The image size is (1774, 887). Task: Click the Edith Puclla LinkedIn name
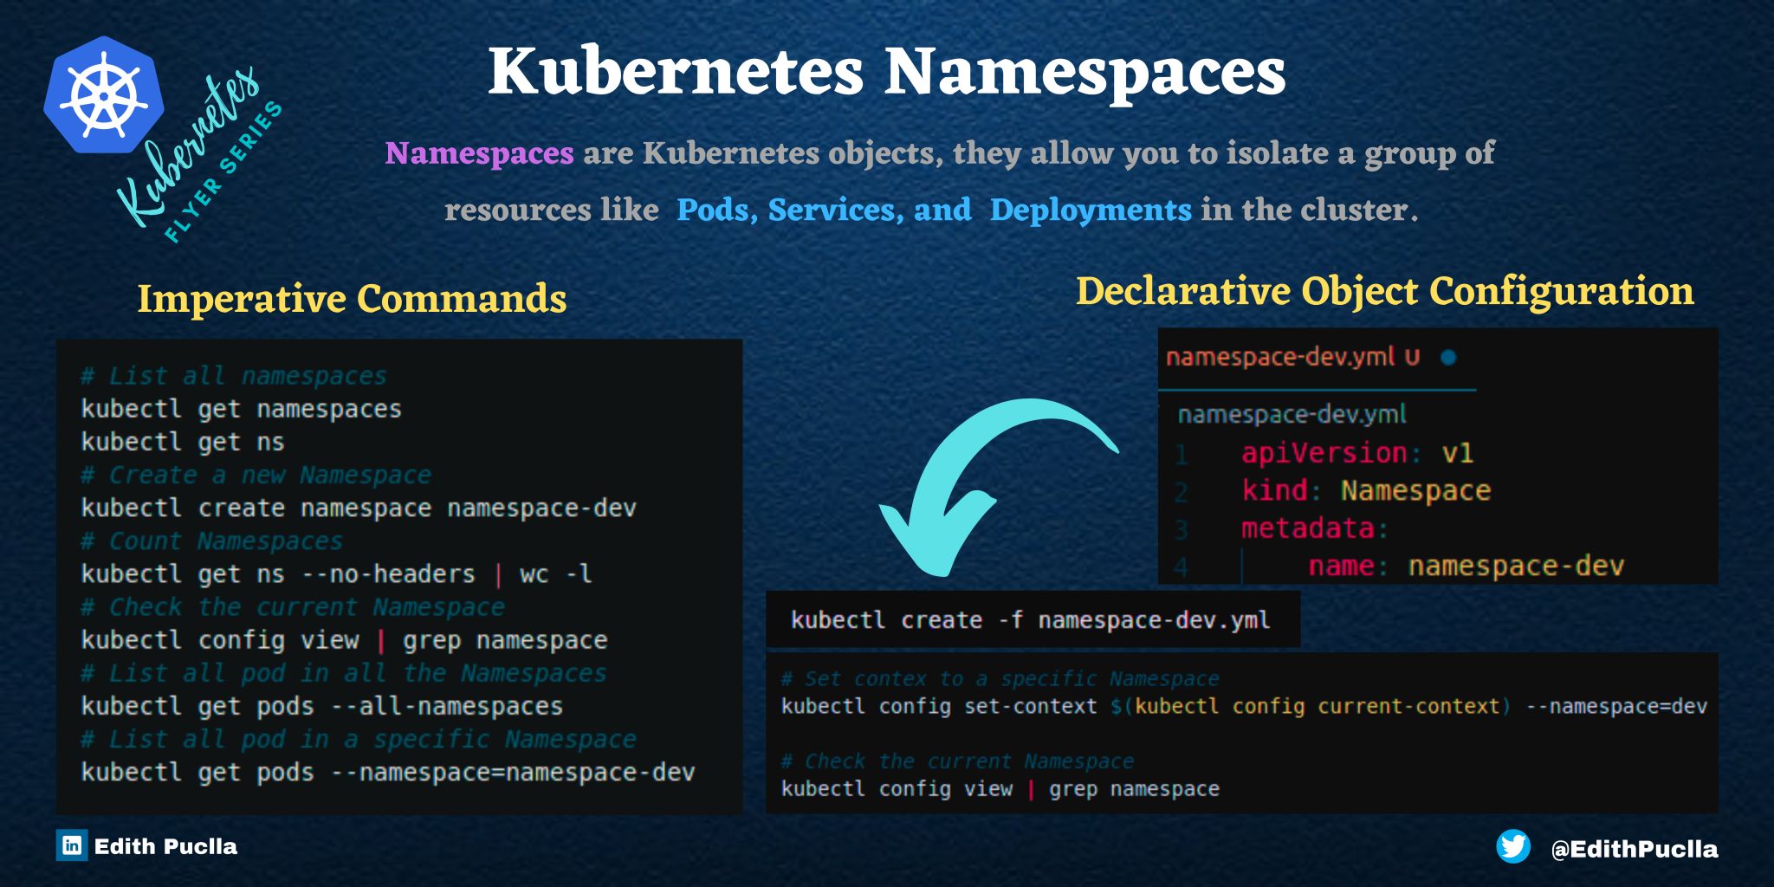(165, 845)
